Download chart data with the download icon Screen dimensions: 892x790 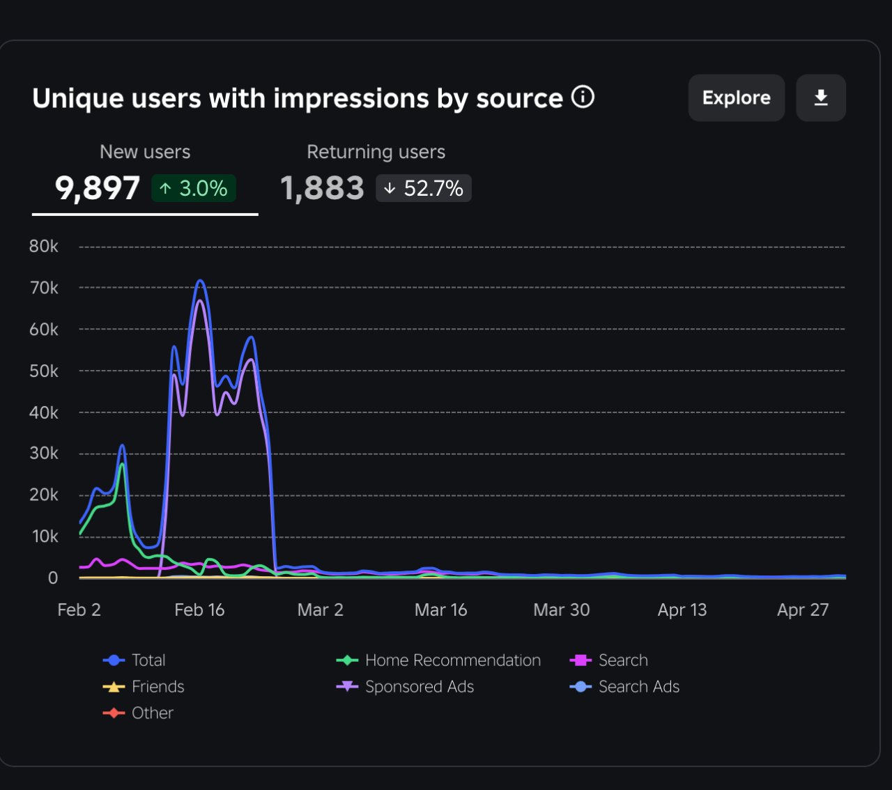click(821, 98)
